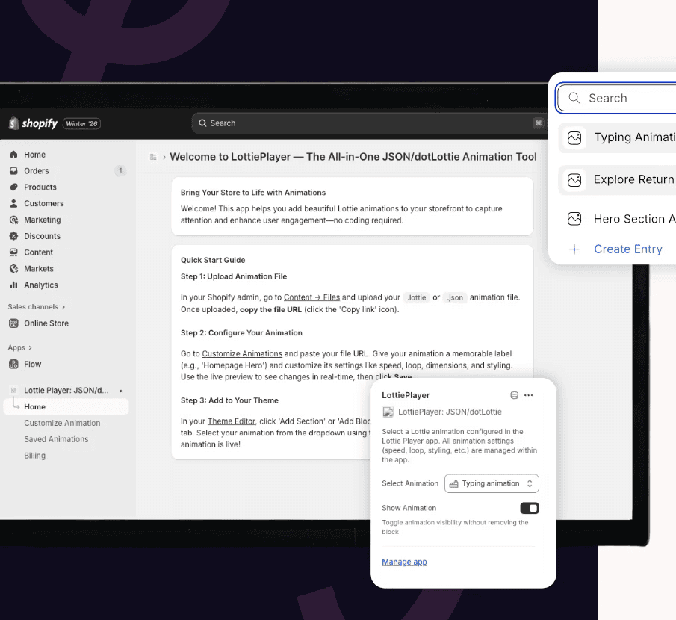Open Billing under Lottie Player
This screenshot has width=676, height=620.
point(34,456)
